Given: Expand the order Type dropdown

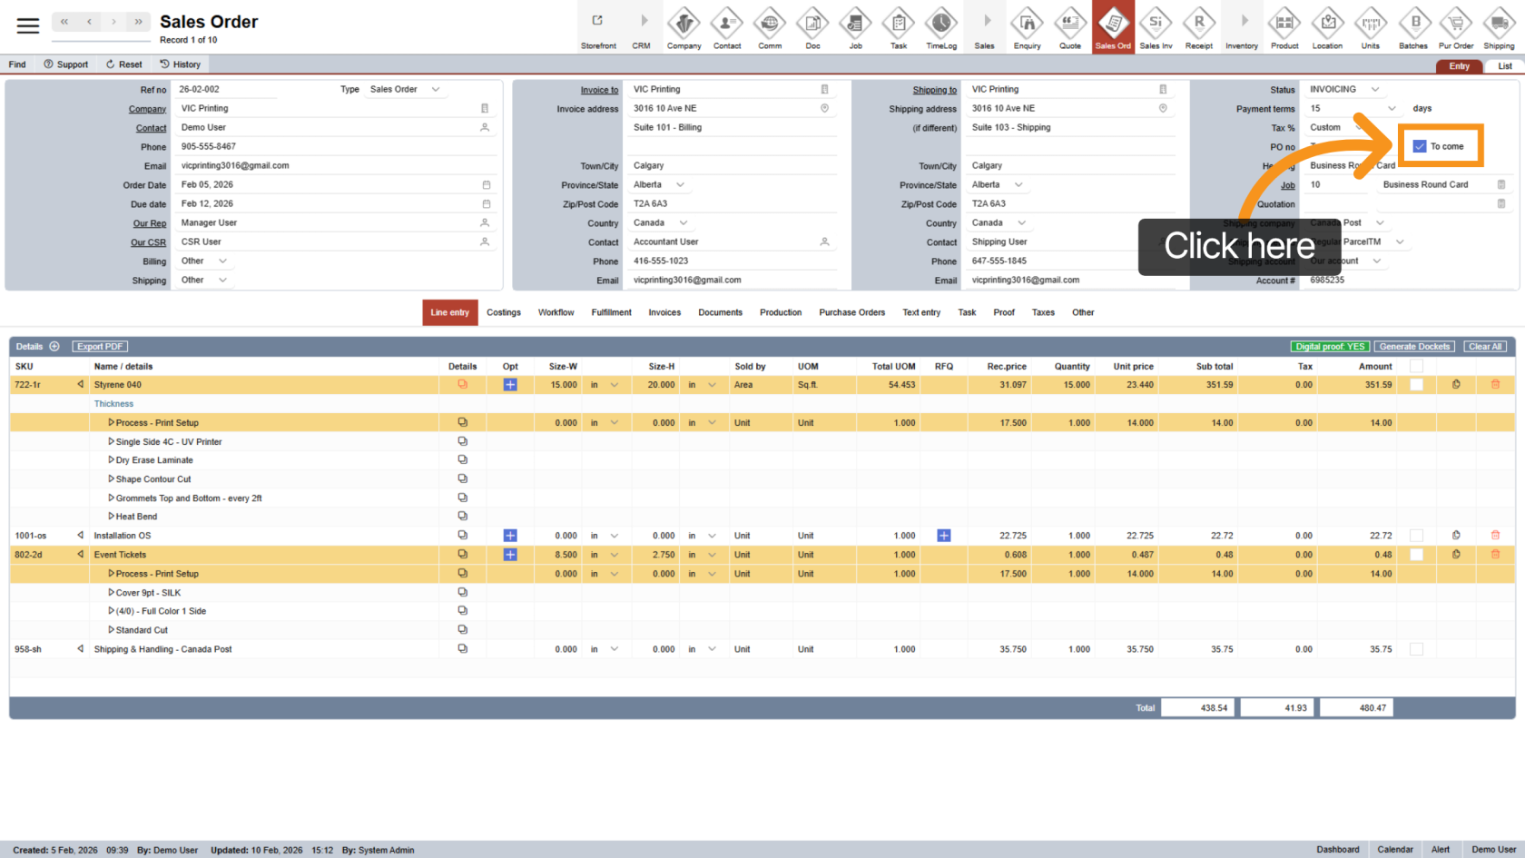Looking at the screenshot, I should tap(436, 89).
